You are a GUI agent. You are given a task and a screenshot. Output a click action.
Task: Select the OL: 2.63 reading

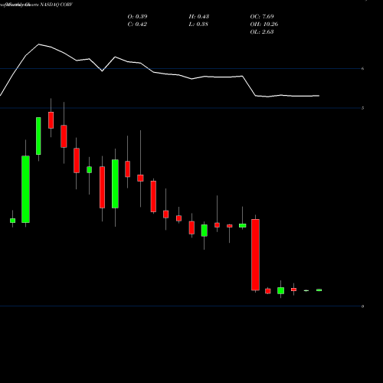pos(262,31)
